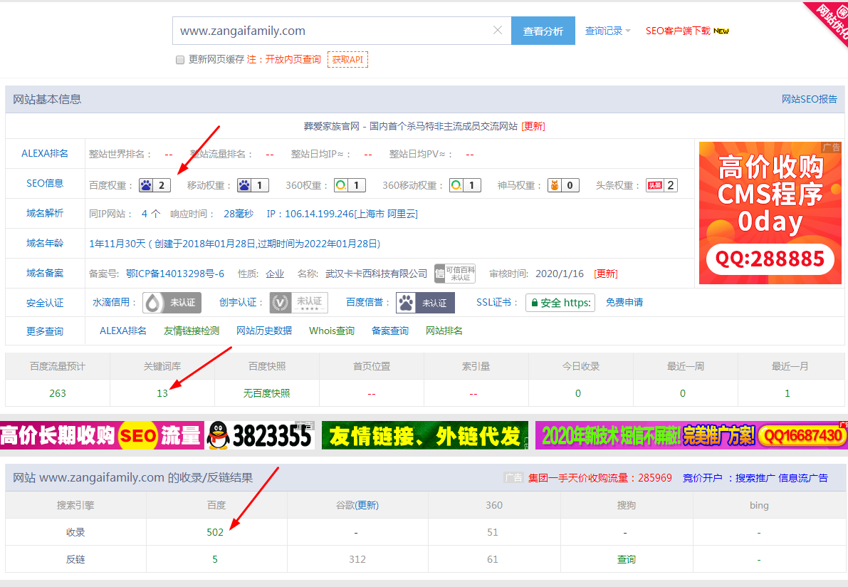This screenshot has width=848, height=587.
Task: Click the SEO信息 row label
Action: click(x=45, y=183)
